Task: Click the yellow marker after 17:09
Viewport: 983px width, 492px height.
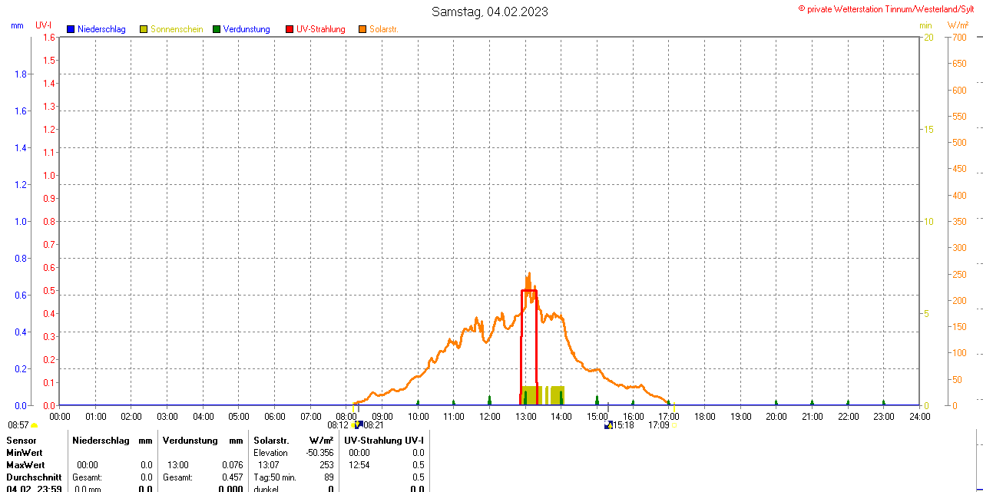Action: 674,425
